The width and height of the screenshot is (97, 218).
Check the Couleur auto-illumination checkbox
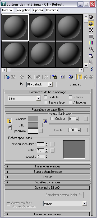(52, 119)
